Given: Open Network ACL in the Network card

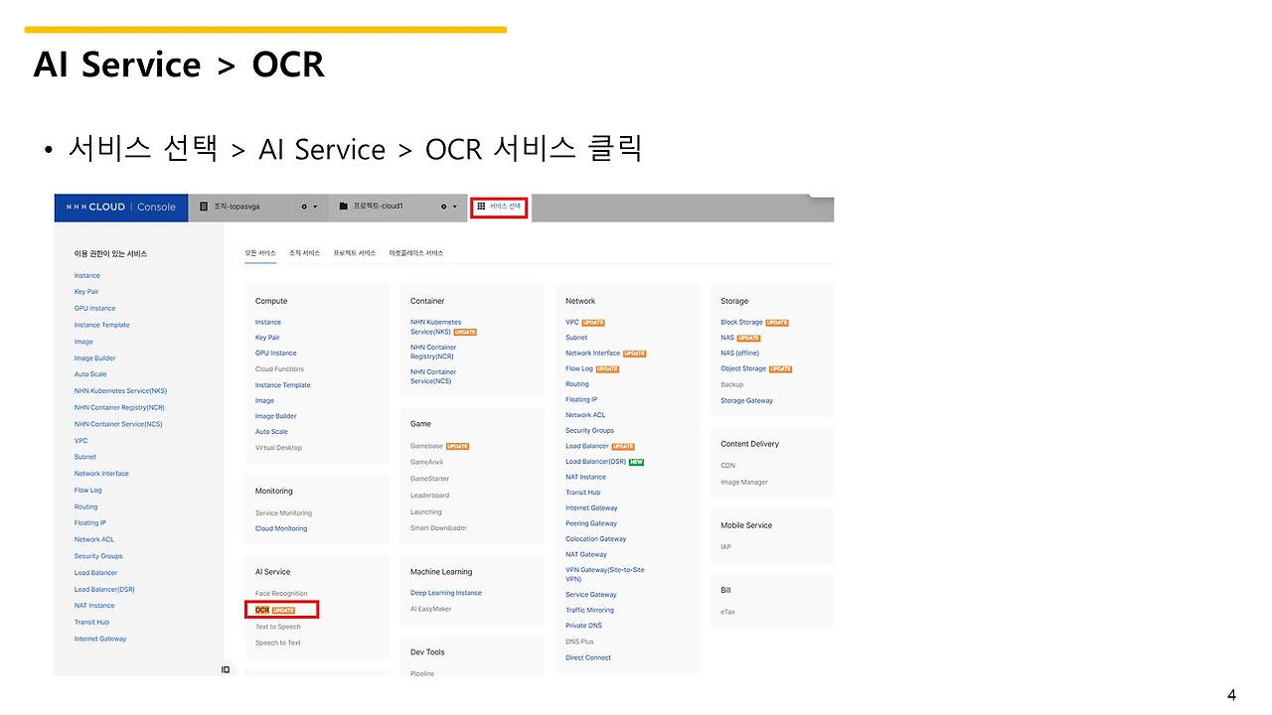Looking at the screenshot, I should 585,415.
